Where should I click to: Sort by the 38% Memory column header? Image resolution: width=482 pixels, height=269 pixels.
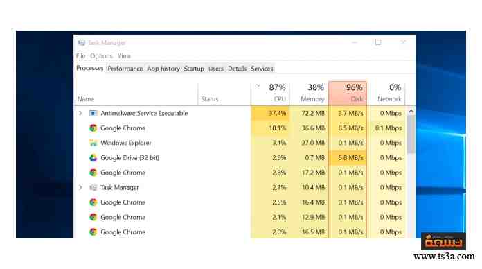310,93
